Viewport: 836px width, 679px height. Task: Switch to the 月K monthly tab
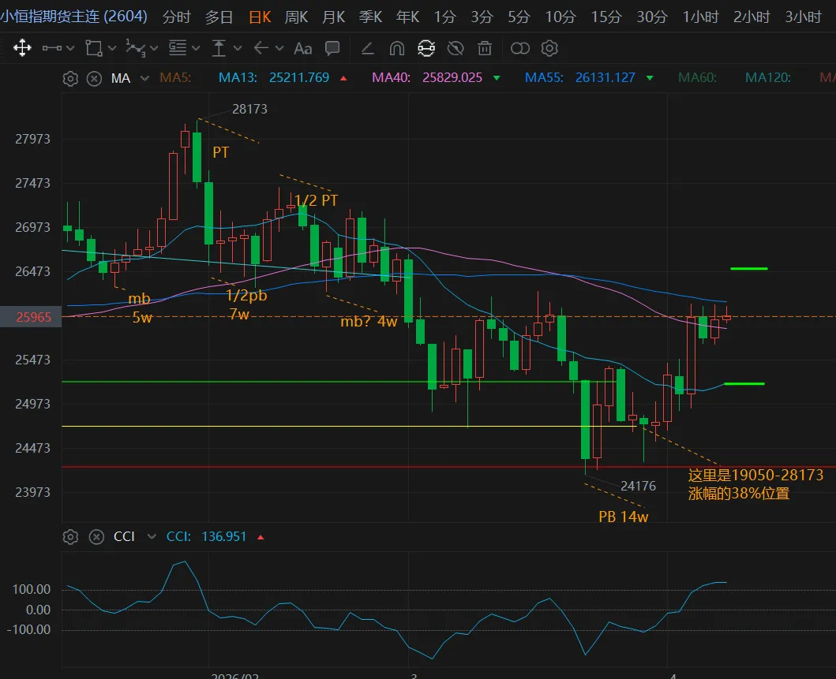[333, 17]
